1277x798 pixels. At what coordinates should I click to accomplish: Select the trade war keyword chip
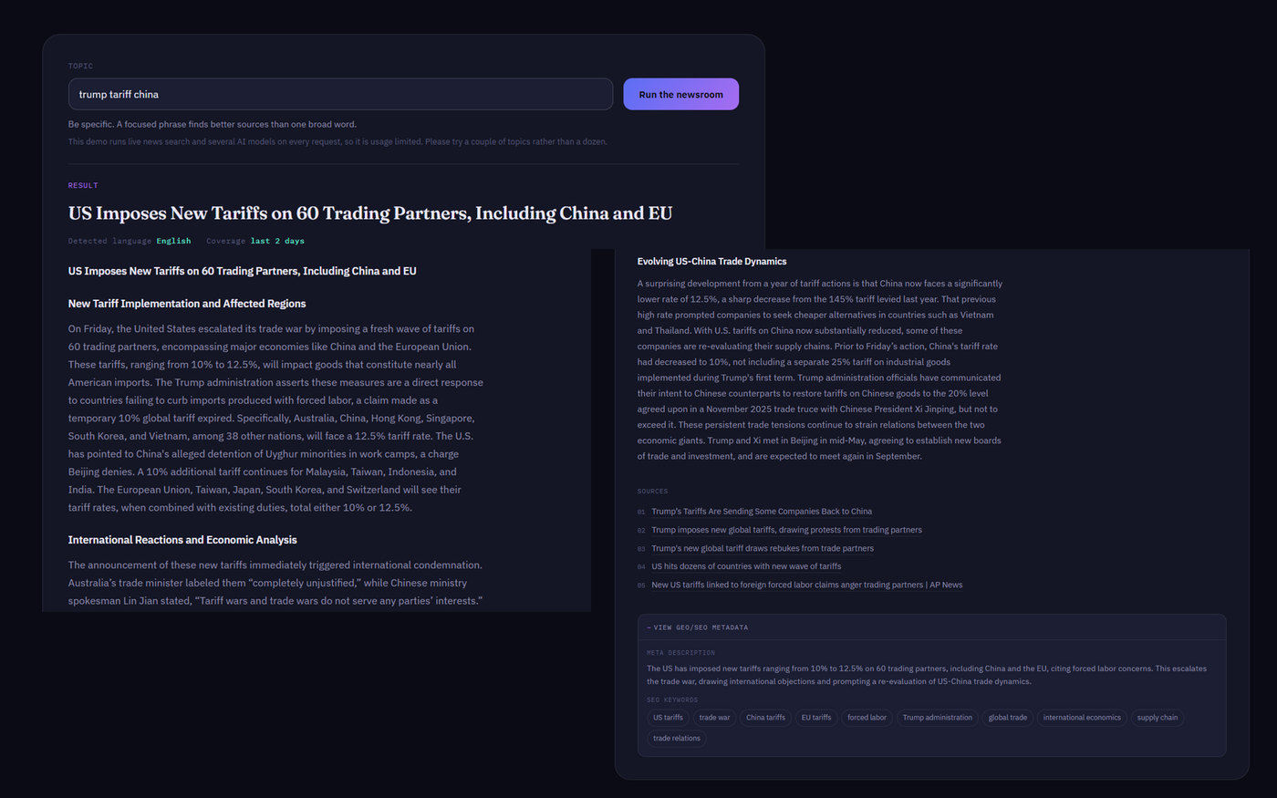714,718
